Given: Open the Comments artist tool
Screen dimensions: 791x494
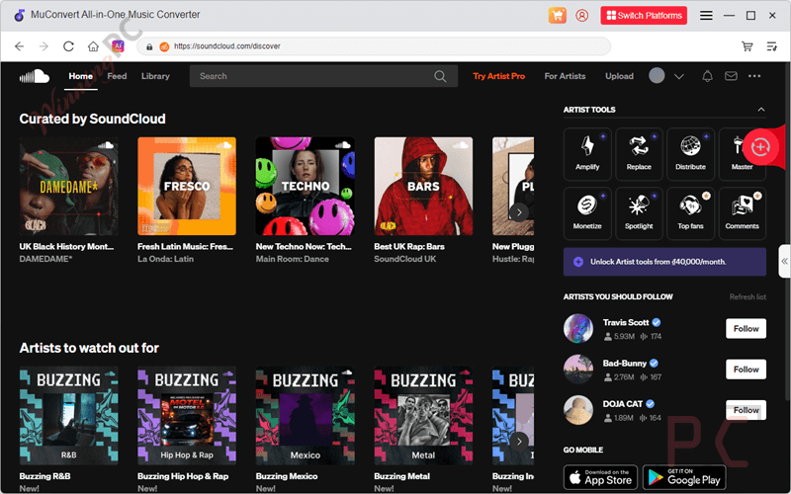Looking at the screenshot, I should (x=743, y=213).
